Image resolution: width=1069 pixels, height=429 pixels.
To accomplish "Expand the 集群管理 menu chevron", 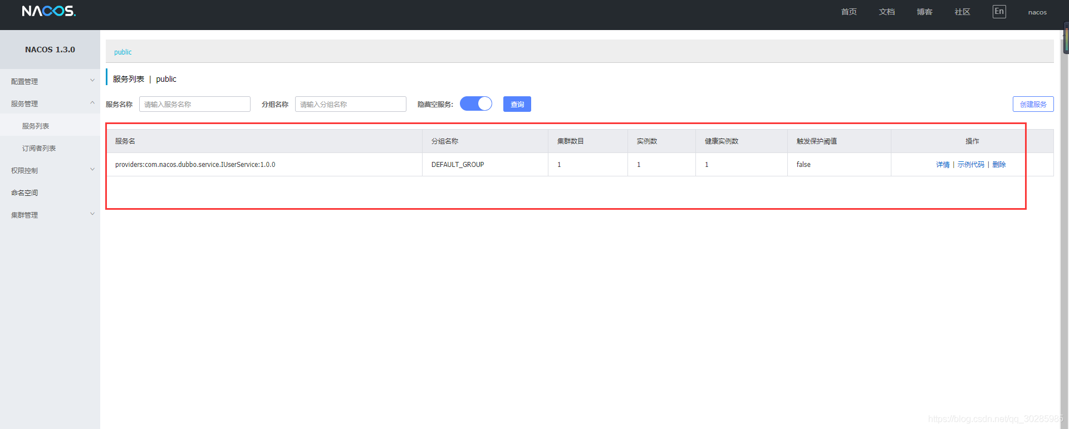I will (92, 214).
